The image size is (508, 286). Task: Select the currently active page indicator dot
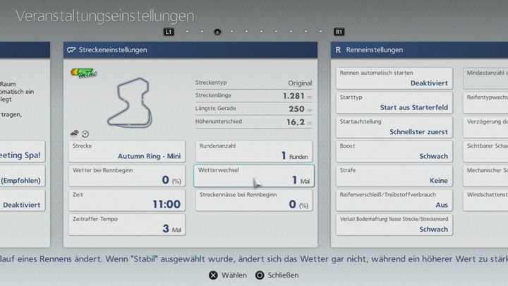[217, 32]
